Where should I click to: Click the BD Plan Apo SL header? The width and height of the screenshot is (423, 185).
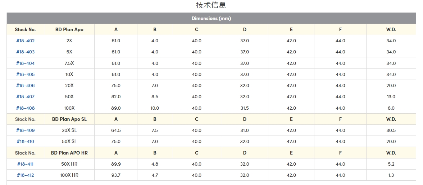coord(69,119)
